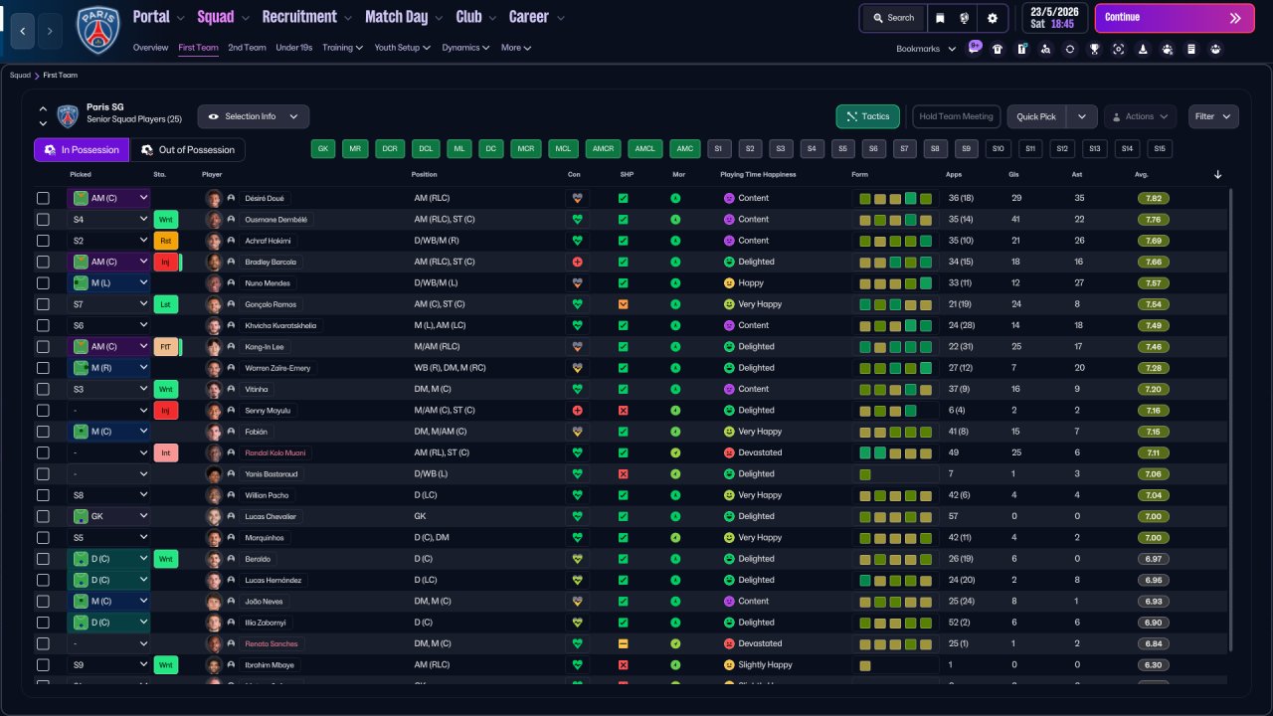Tick the checkbox for Ousmane Dembélé
1273x716 pixels.
43,219
